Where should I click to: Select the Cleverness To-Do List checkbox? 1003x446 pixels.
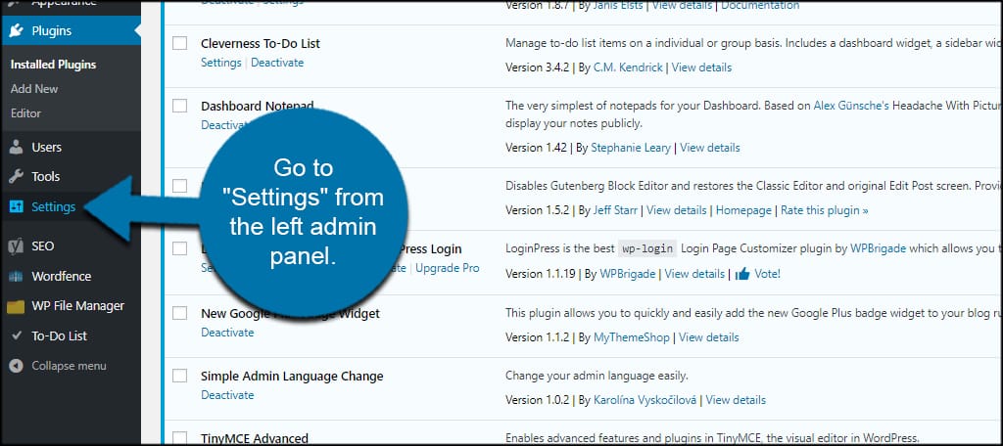point(180,43)
